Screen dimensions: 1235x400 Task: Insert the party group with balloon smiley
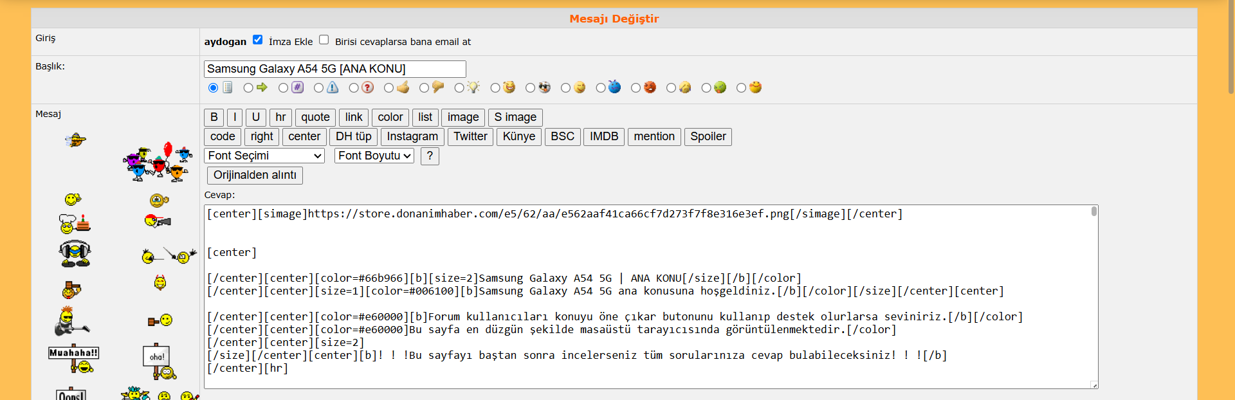[x=158, y=162]
